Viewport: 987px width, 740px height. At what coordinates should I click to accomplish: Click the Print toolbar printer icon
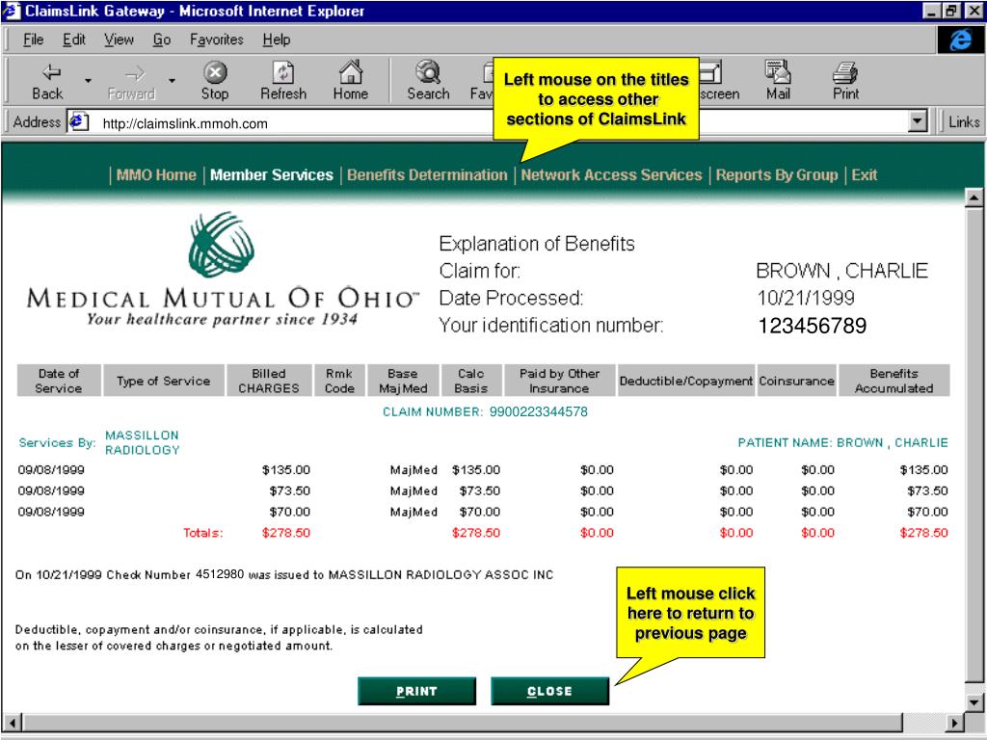845,73
